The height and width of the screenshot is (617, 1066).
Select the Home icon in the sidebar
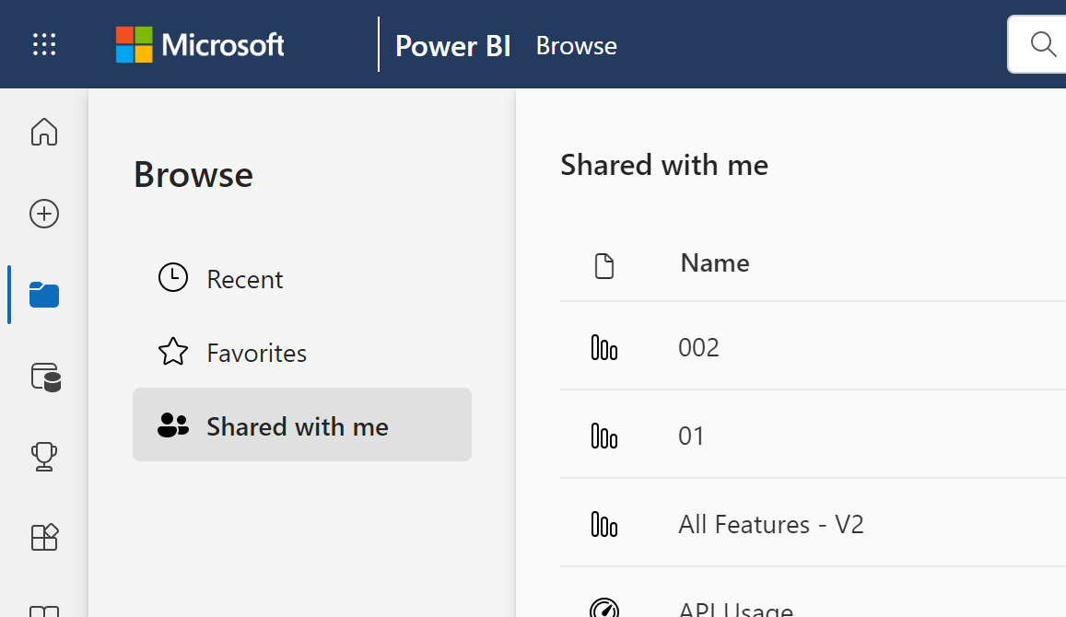(43, 133)
